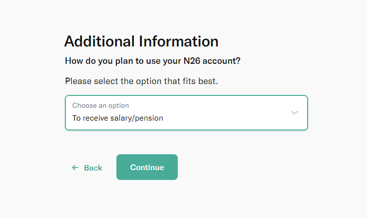This screenshot has height=218, width=367.
Task: Click the "Choose an option" field label
Action: click(101, 105)
